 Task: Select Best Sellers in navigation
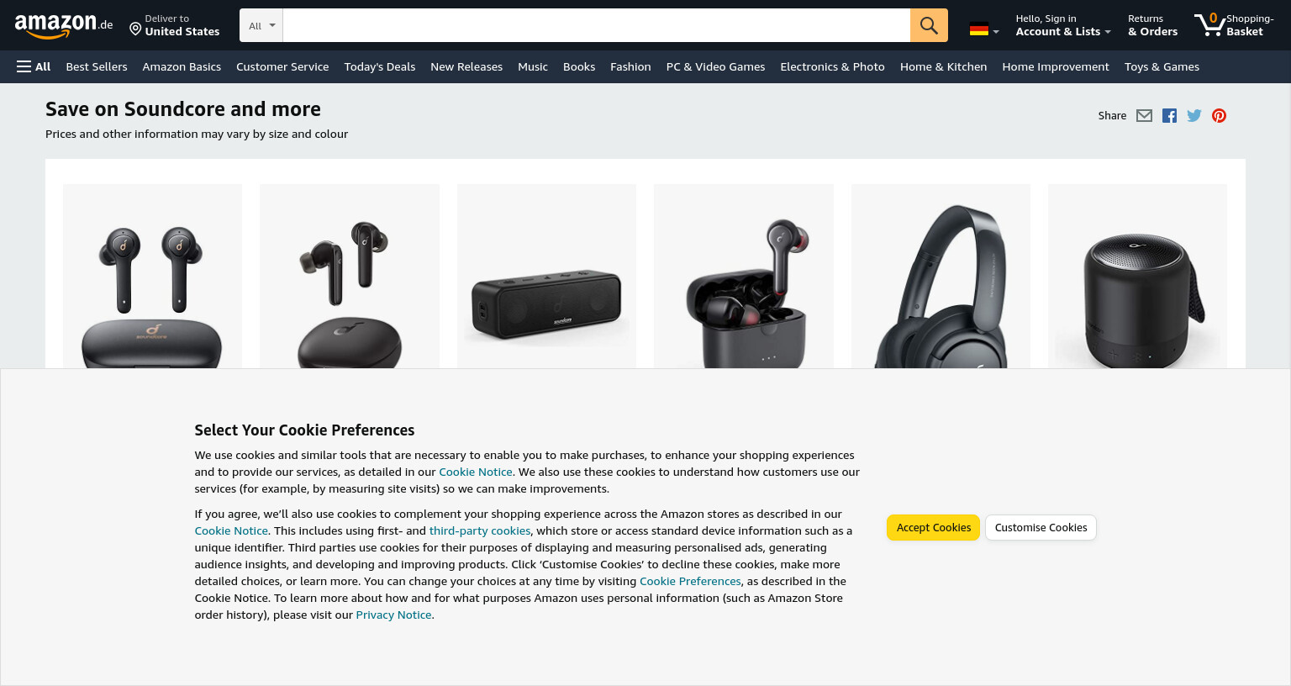[97, 66]
